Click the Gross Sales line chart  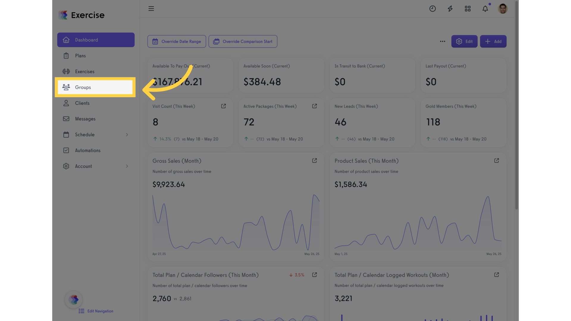point(236,222)
